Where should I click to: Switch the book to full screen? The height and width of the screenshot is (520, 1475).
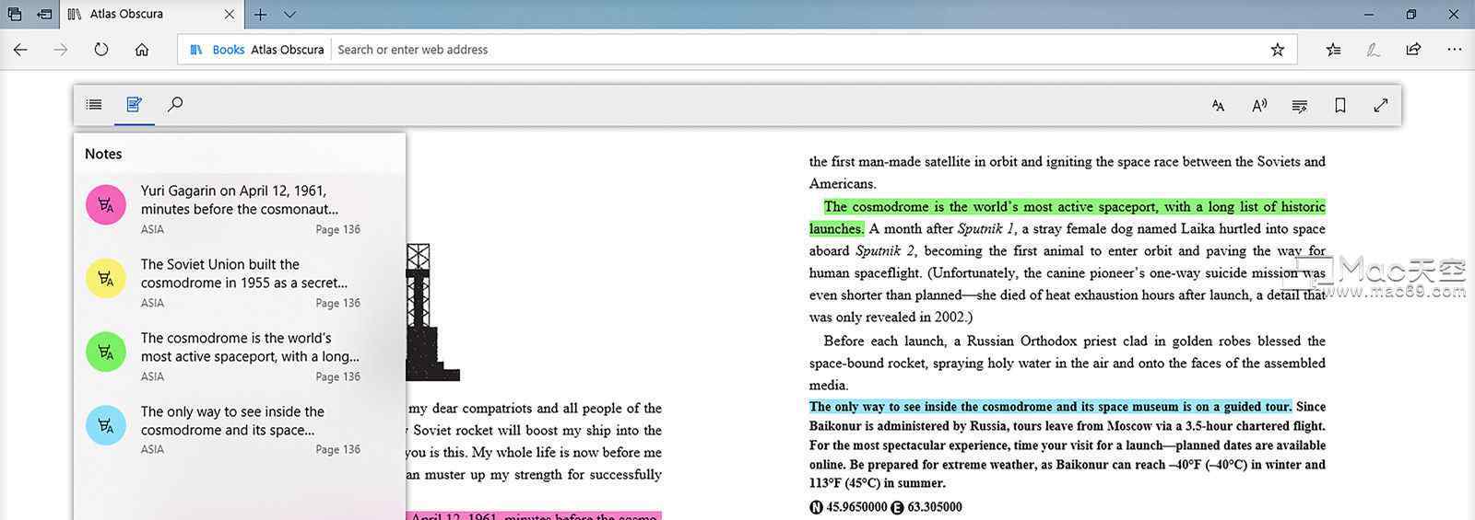[x=1381, y=106]
